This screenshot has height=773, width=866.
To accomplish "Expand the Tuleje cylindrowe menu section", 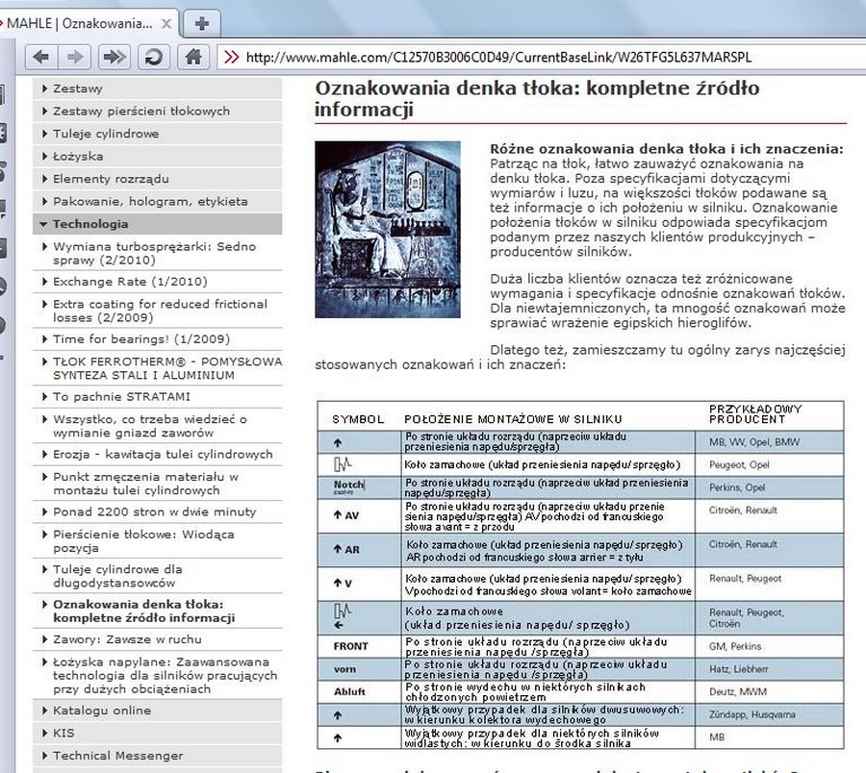I will coord(158,134).
